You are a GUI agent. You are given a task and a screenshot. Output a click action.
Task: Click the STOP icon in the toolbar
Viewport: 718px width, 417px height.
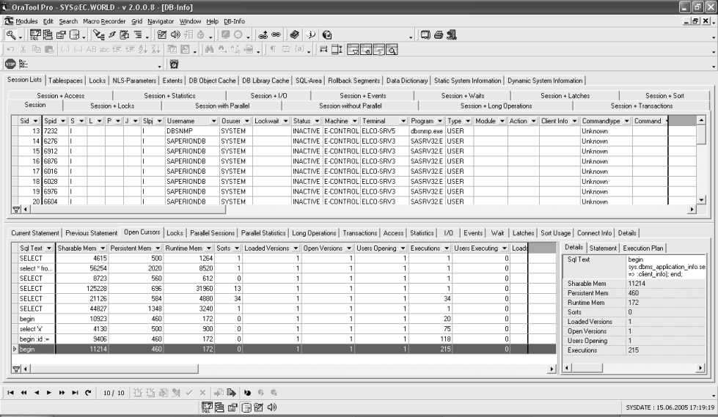pyautogui.click(x=11, y=64)
